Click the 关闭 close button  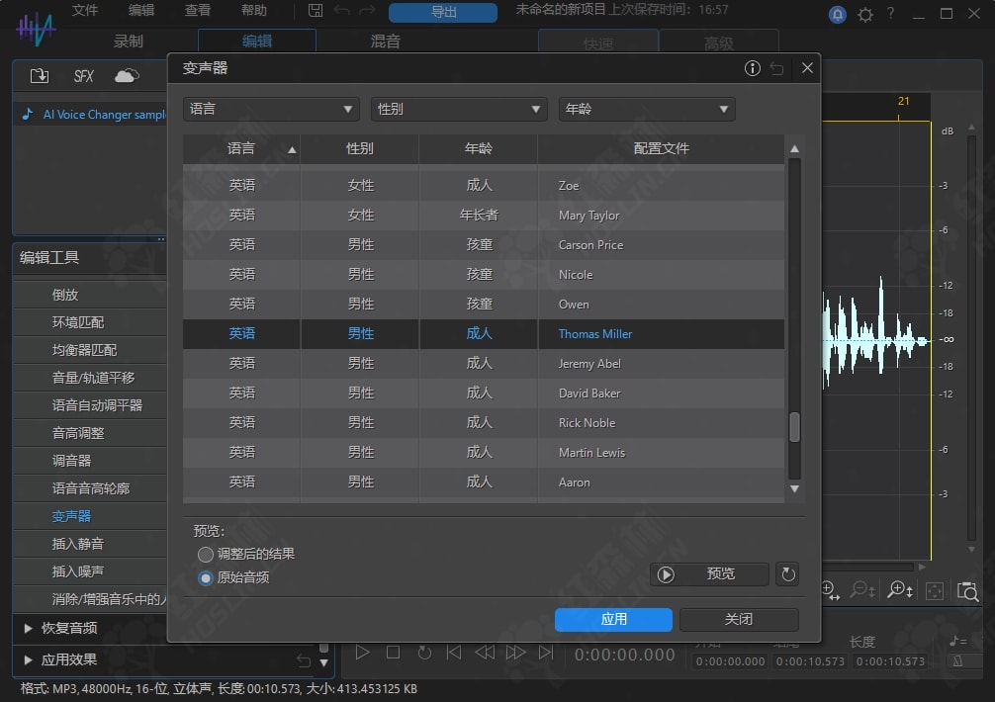[739, 619]
